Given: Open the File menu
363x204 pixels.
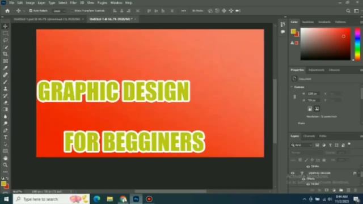Looking at the screenshot, I should (11, 3).
